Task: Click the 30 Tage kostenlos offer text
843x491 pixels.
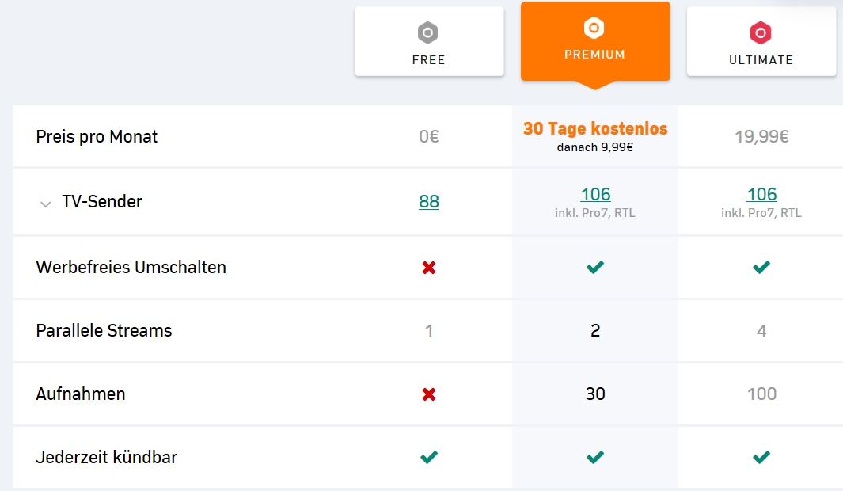Action: click(595, 128)
